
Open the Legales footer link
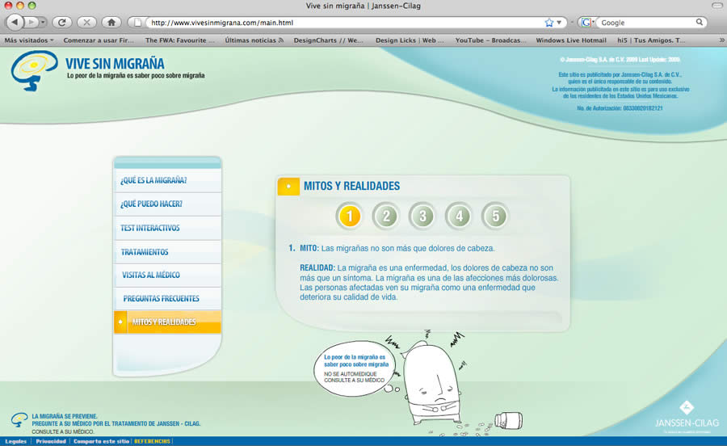pyautogui.click(x=16, y=441)
